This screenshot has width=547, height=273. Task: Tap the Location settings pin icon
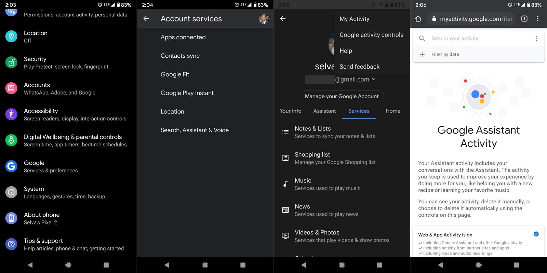point(11,36)
